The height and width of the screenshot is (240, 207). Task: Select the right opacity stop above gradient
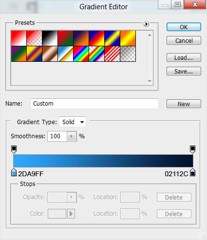coord(192,149)
